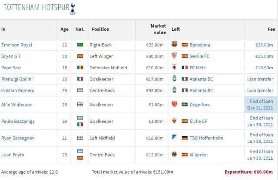Open Emerson Royal player profile
The image size is (278, 180).
[17, 45]
